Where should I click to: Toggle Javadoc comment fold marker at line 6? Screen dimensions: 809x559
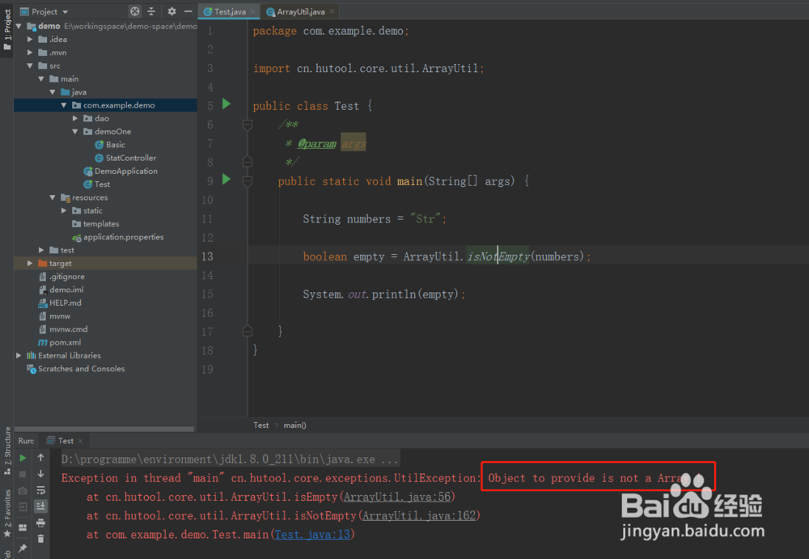pos(248,125)
